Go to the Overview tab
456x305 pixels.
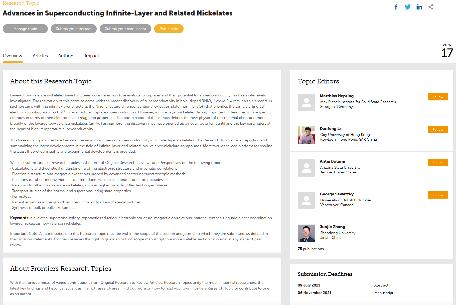[x=13, y=56]
